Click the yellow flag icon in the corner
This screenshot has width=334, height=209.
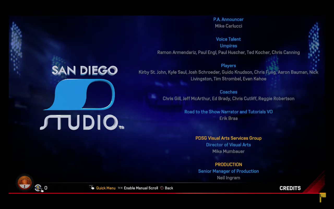323,197
